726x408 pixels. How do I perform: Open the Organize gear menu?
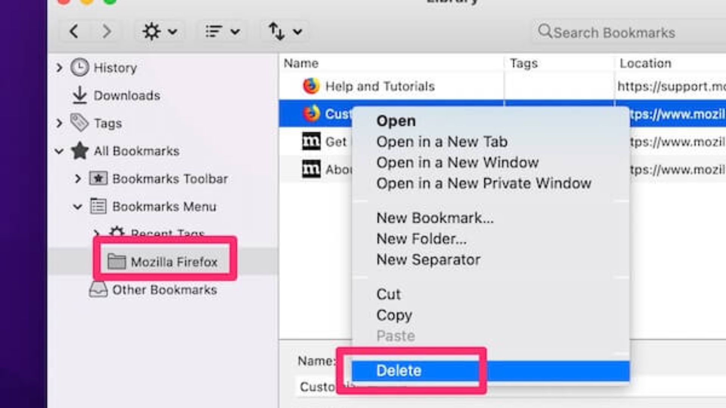pyautogui.click(x=160, y=31)
